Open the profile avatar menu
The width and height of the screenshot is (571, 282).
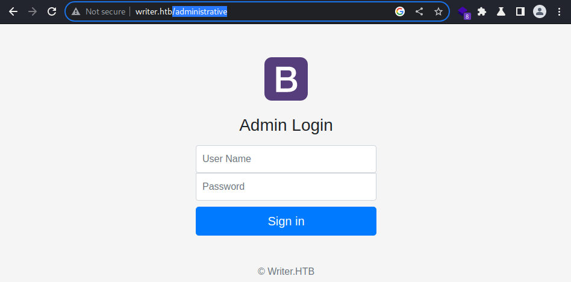pos(540,11)
